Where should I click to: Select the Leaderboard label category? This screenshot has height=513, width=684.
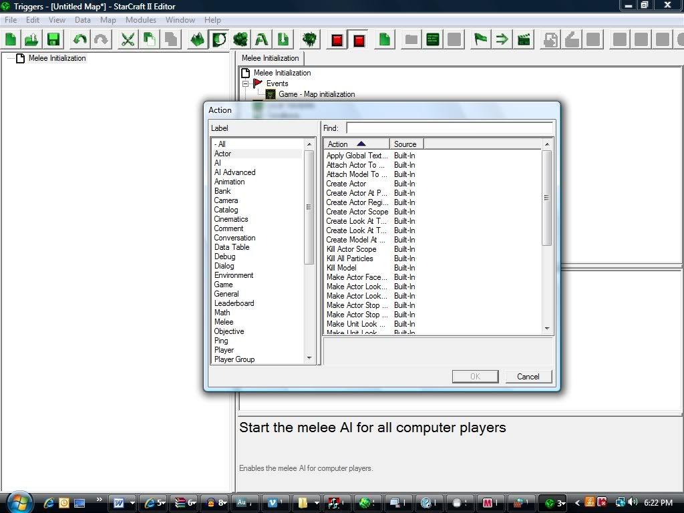[x=234, y=303]
